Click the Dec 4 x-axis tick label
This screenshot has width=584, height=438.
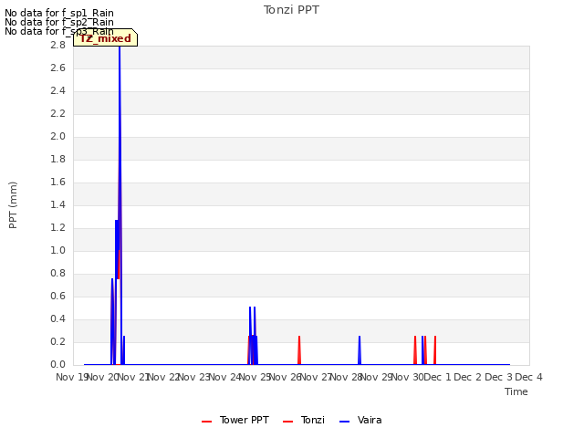coord(528,377)
